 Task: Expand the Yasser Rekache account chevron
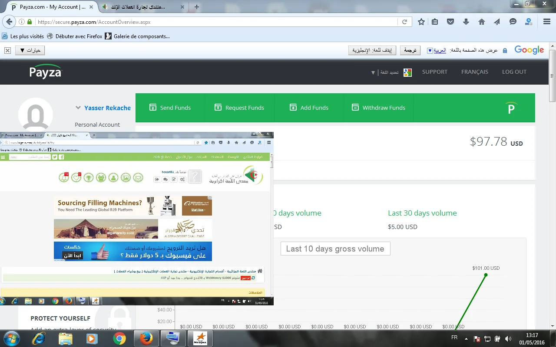(x=78, y=108)
